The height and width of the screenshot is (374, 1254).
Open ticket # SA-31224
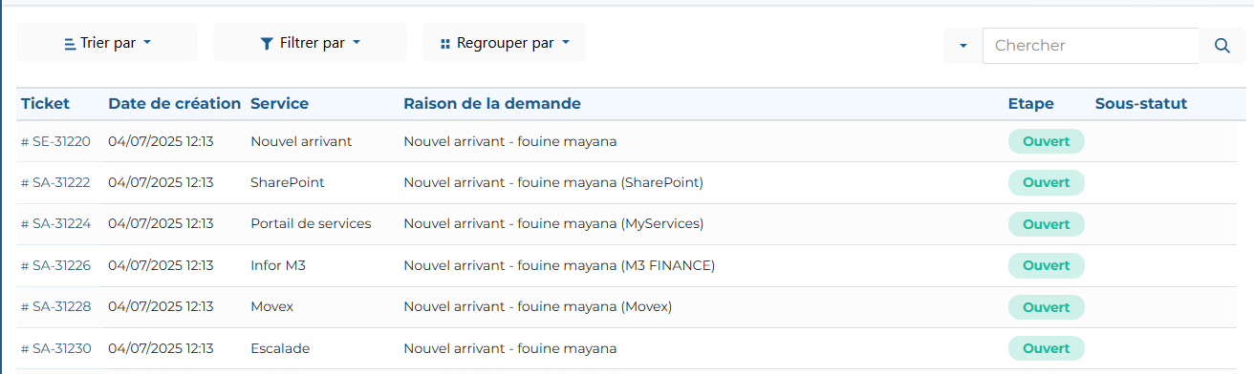[x=55, y=224]
